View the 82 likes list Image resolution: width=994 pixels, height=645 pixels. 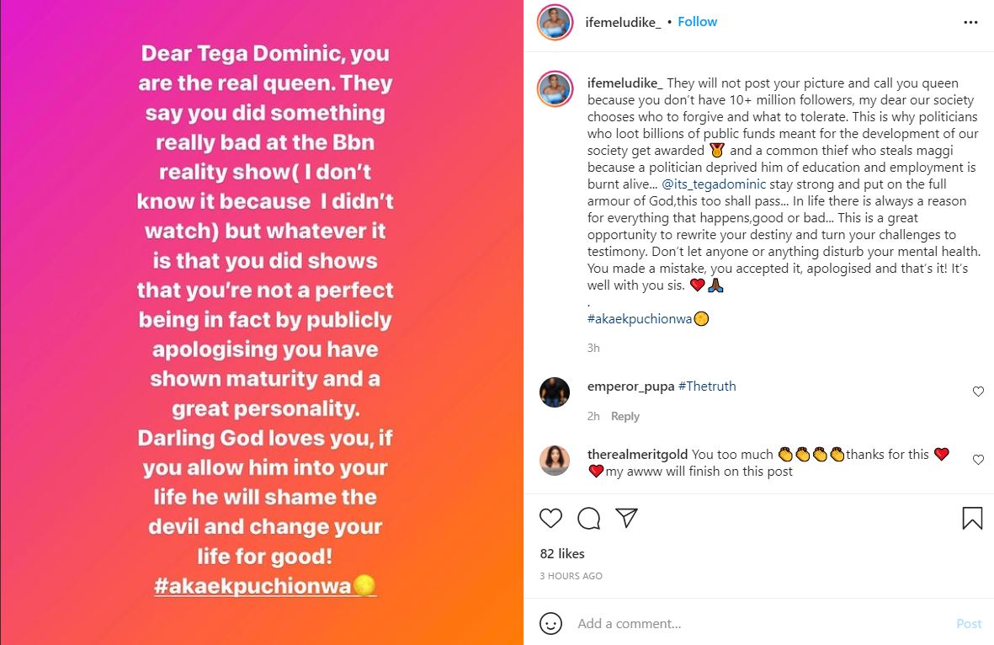562,553
